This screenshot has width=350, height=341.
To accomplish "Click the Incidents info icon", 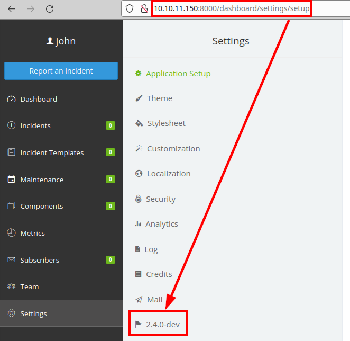I will click(12, 125).
